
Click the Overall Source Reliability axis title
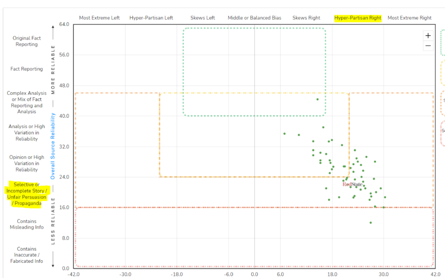(x=53, y=146)
